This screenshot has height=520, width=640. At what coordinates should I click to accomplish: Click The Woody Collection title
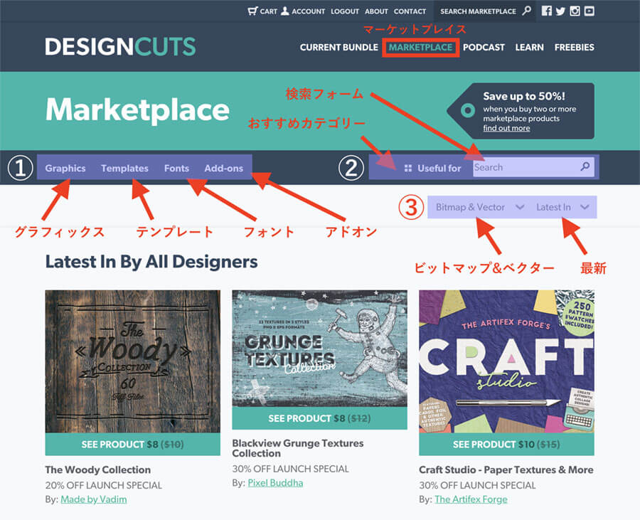98,469
